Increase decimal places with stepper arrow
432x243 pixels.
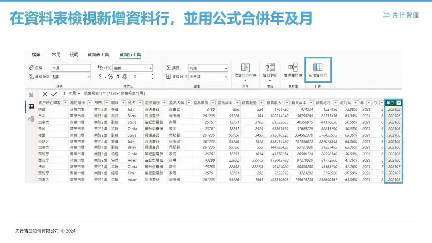click(x=153, y=75)
